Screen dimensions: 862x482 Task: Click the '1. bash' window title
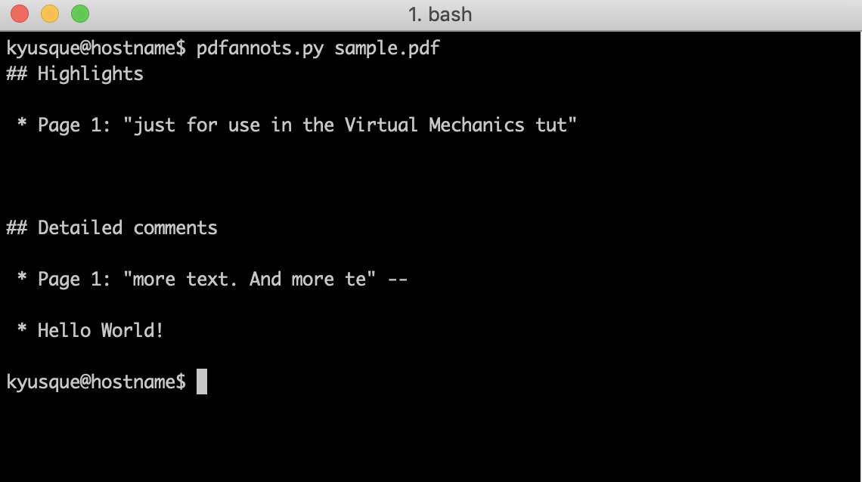(440, 14)
